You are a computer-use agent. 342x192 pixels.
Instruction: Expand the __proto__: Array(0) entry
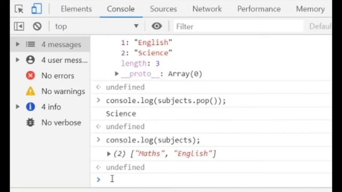click(x=116, y=74)
